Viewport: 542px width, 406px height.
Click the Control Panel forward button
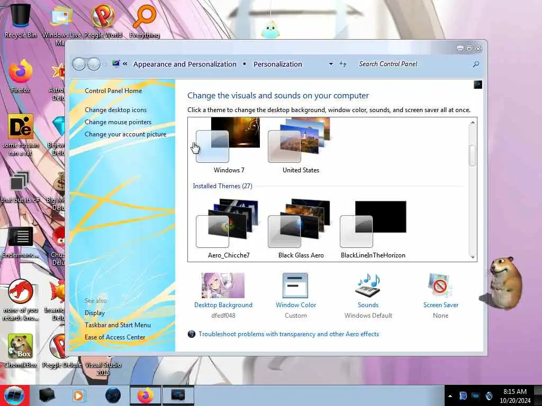pos(94,64)
